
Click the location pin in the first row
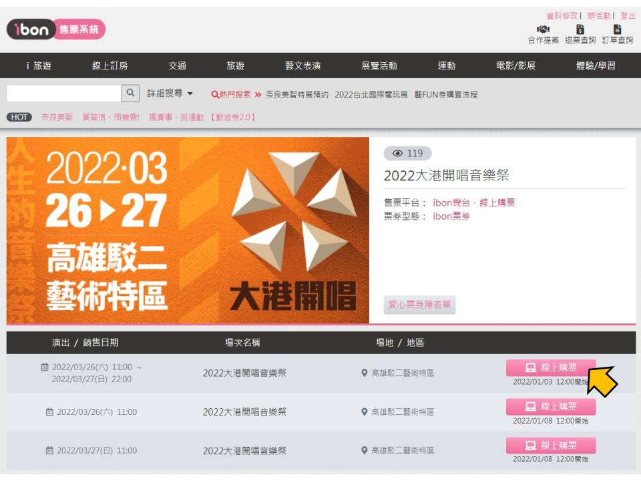(365, 373)
